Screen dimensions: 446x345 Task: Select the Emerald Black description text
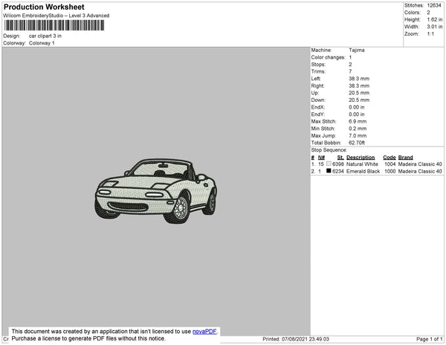(363, 171)
